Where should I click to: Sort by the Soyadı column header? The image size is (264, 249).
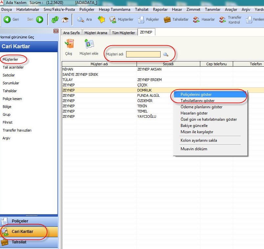168,64
